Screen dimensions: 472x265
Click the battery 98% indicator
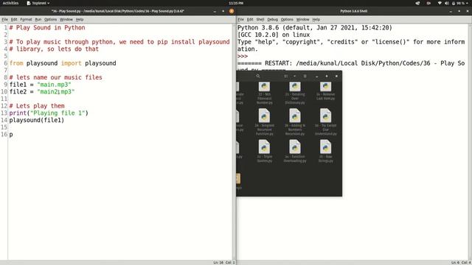[x=458, y=3]
